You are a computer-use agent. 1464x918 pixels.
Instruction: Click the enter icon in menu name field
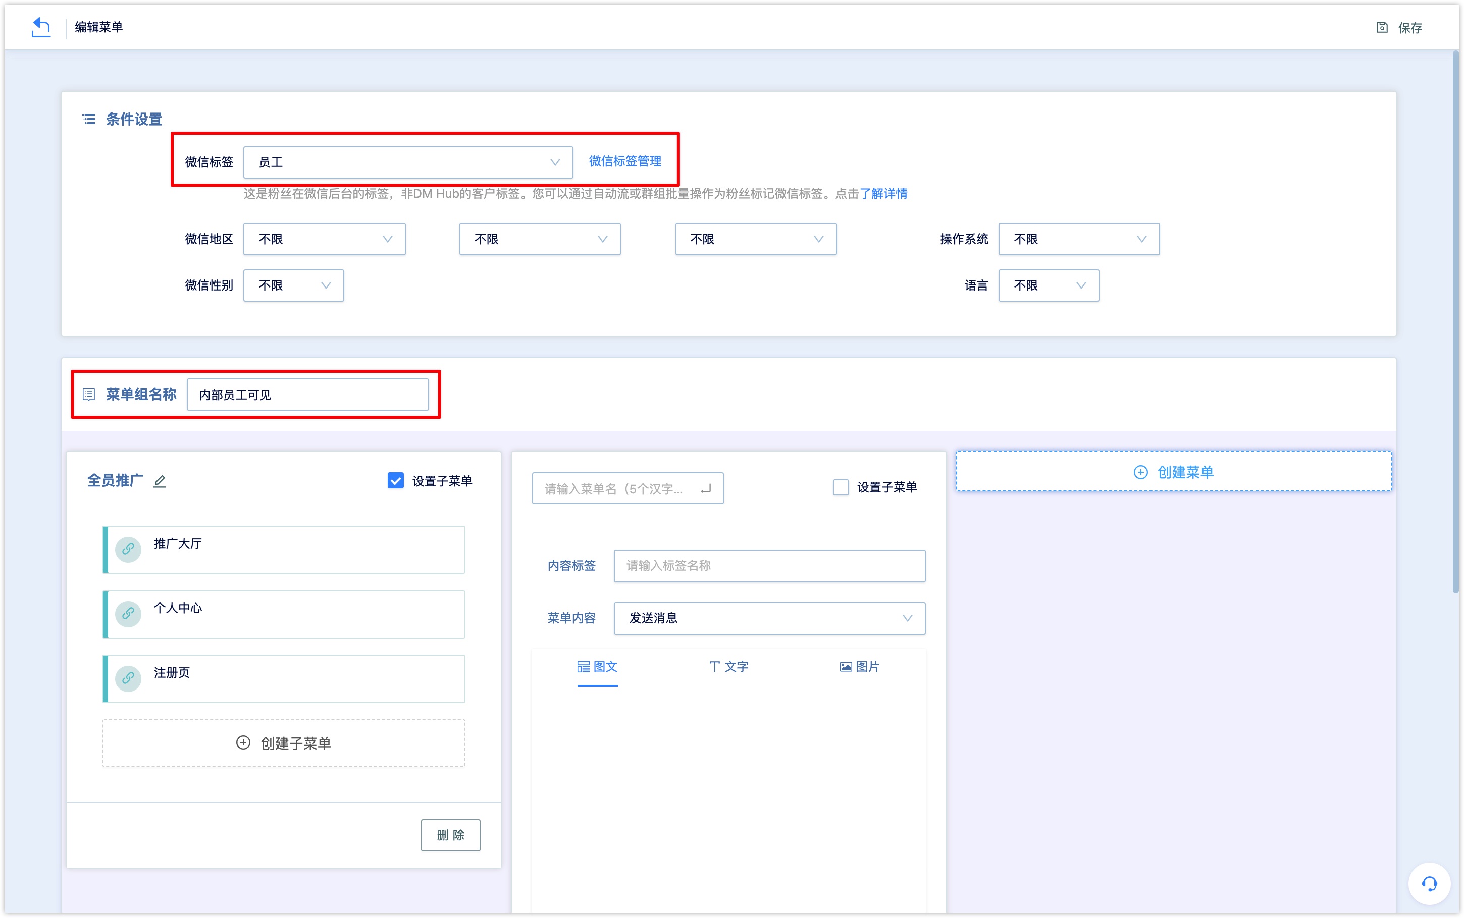[705, 489]
